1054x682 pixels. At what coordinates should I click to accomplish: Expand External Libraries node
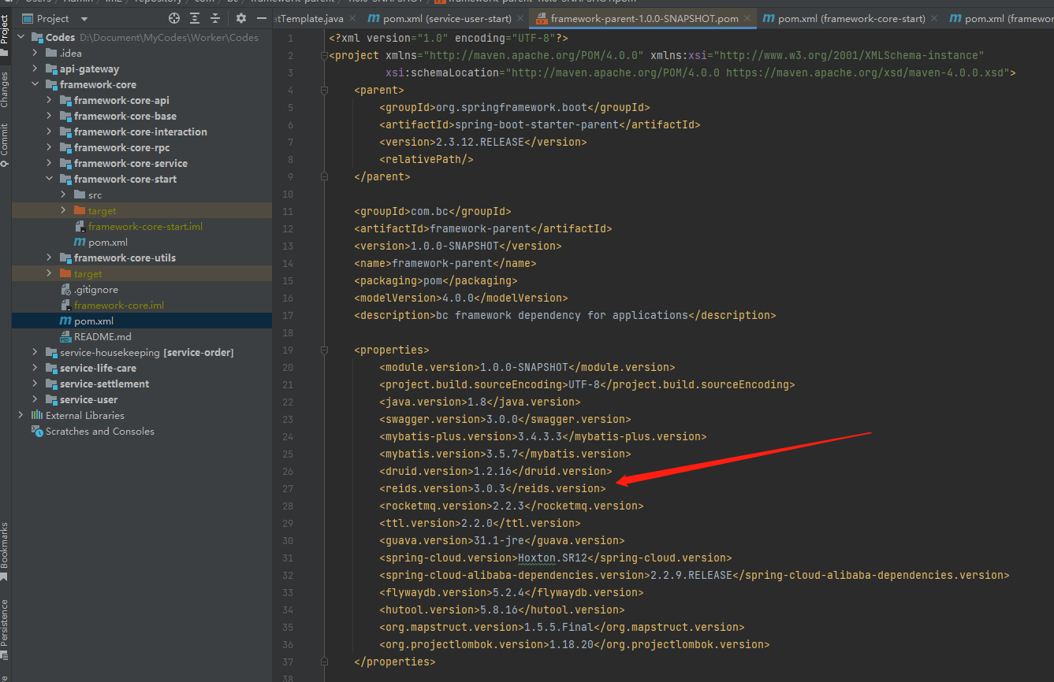21,415
